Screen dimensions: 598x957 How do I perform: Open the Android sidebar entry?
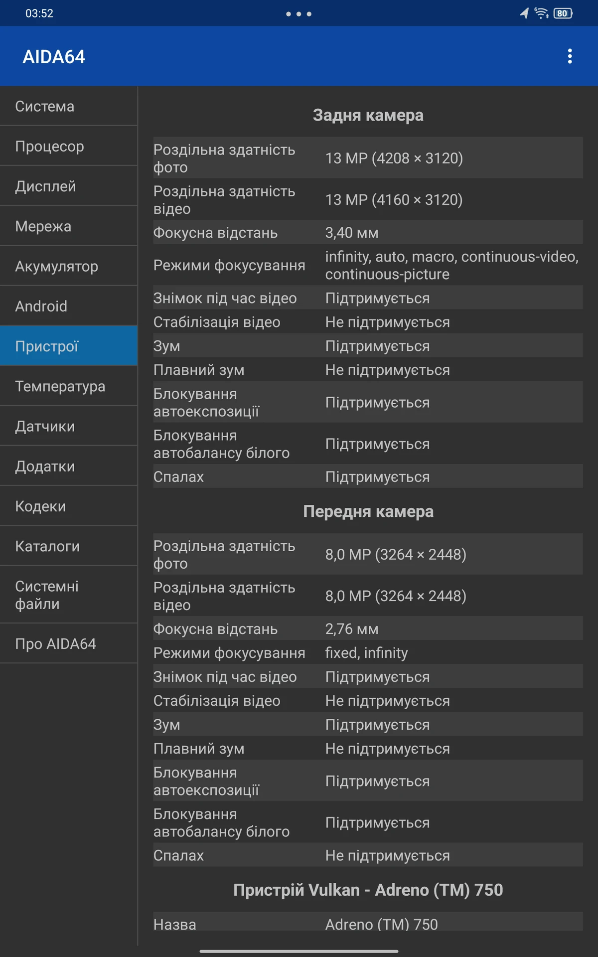[x=69, y=306]
